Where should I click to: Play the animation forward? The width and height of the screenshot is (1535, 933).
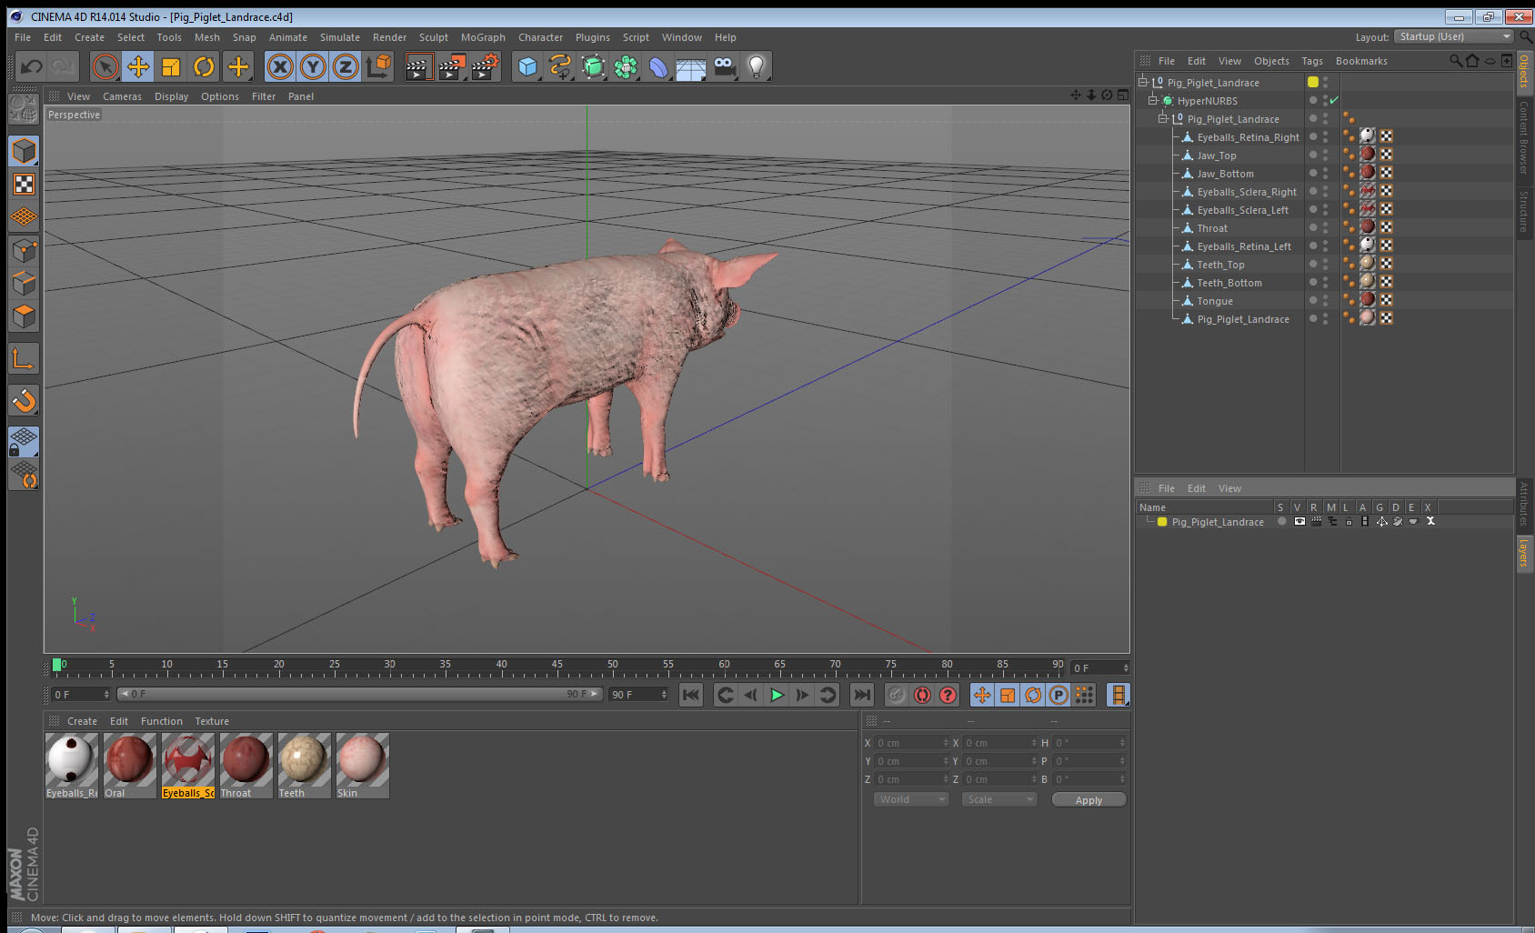coord(777,696)
